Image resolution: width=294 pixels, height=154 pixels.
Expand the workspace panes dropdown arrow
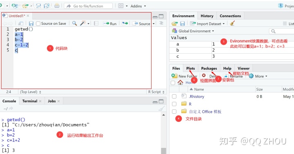click(127, 6)
